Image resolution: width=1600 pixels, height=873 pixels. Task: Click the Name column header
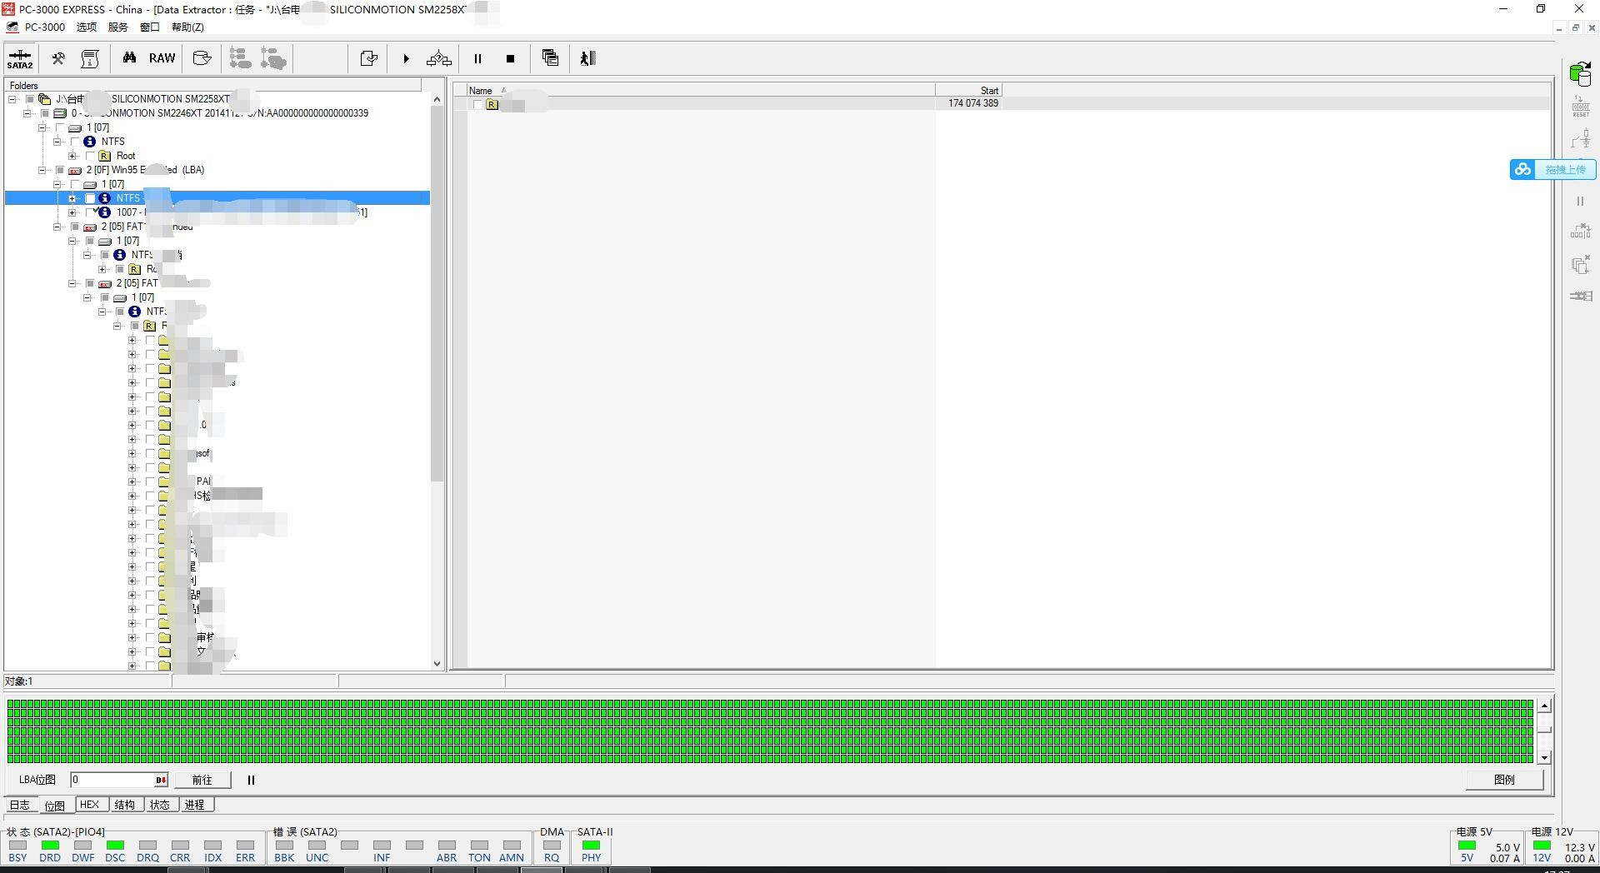[x=700, y=90]
